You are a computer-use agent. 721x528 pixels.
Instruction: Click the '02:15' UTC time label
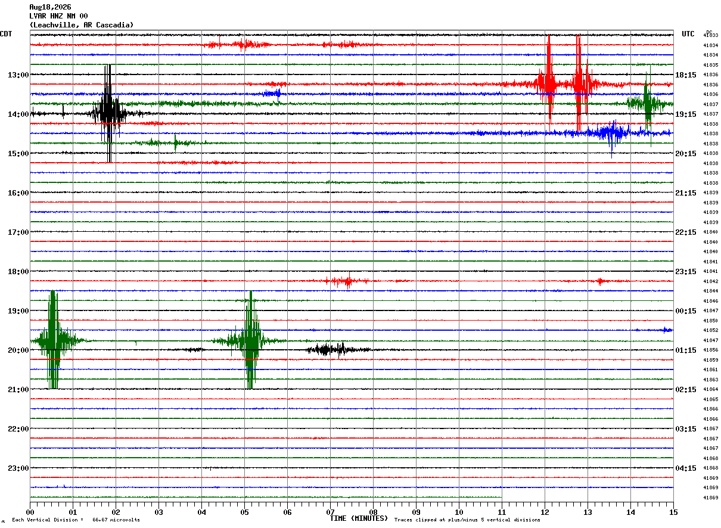(x=686, y=390)
